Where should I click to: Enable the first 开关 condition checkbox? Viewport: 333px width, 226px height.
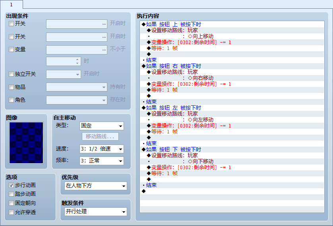11,23
